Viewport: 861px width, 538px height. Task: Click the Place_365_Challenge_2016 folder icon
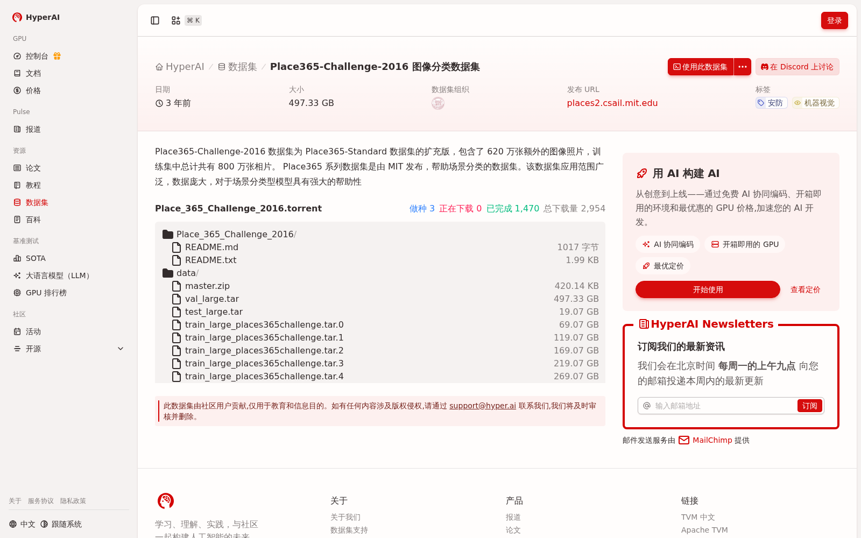168,235
